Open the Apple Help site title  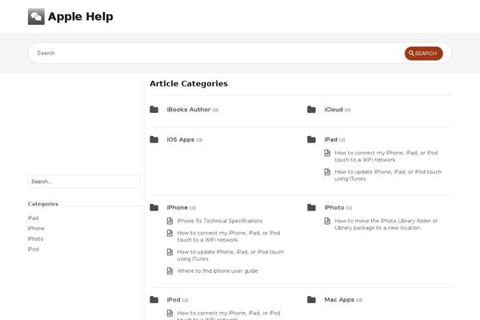81,17
